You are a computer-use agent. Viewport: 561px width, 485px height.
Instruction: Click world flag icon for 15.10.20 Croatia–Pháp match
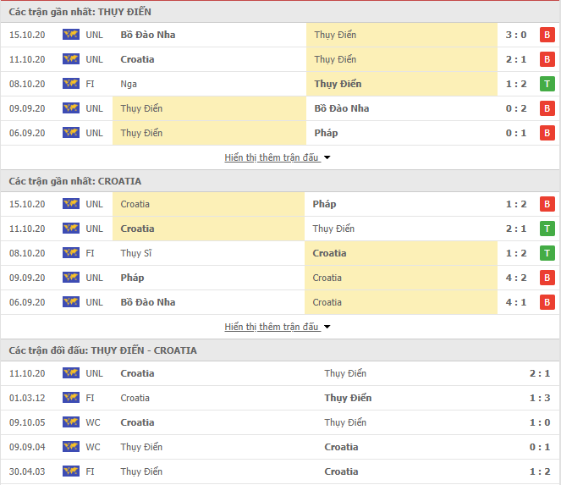pos(71,204)
